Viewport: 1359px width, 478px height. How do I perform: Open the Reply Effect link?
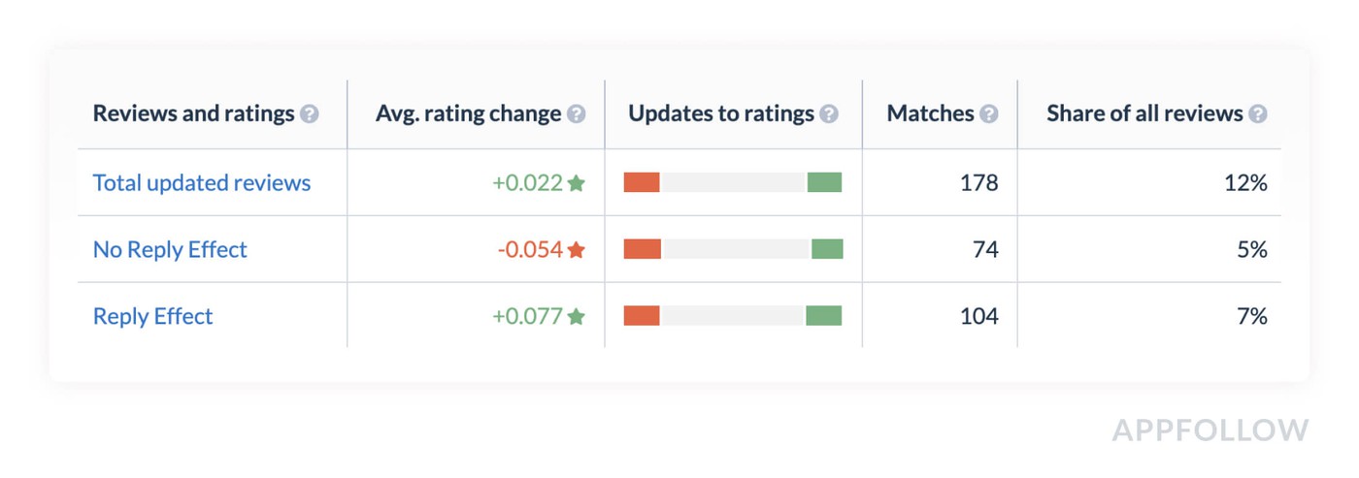[152, 316]
